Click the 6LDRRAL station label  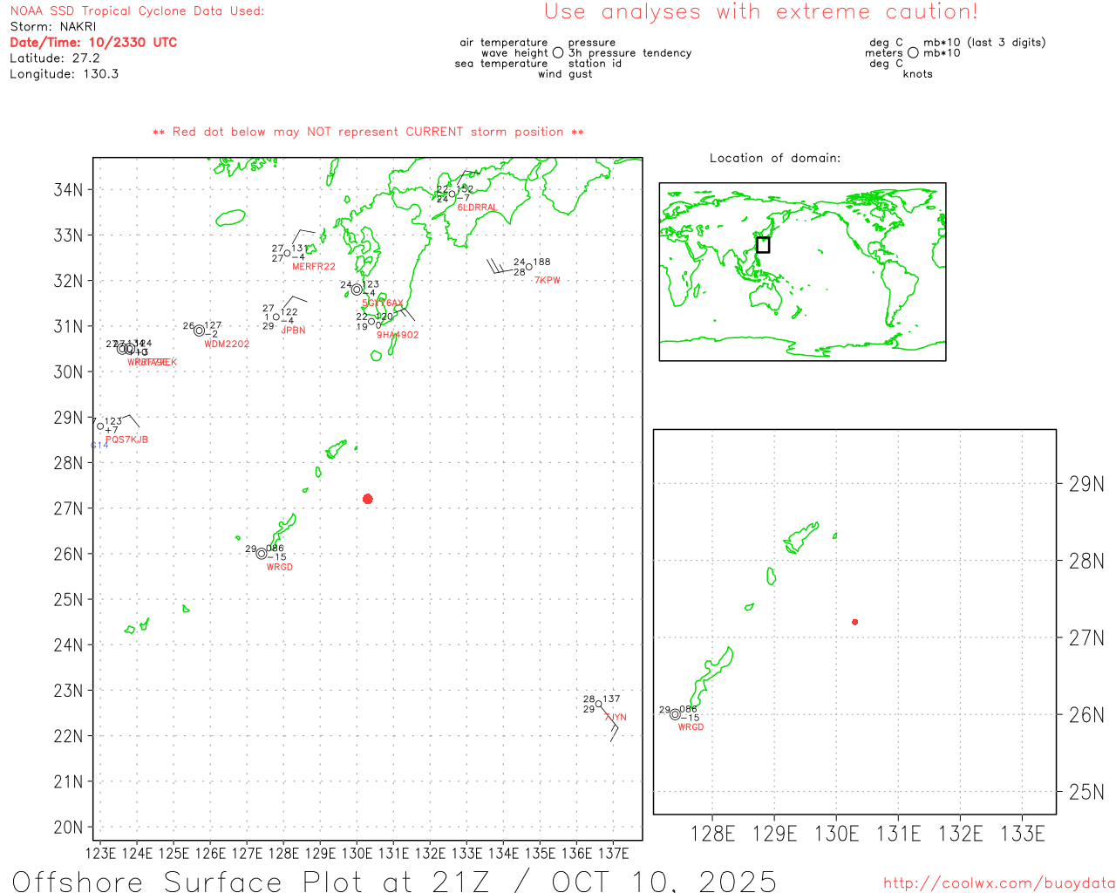point(477,208)
